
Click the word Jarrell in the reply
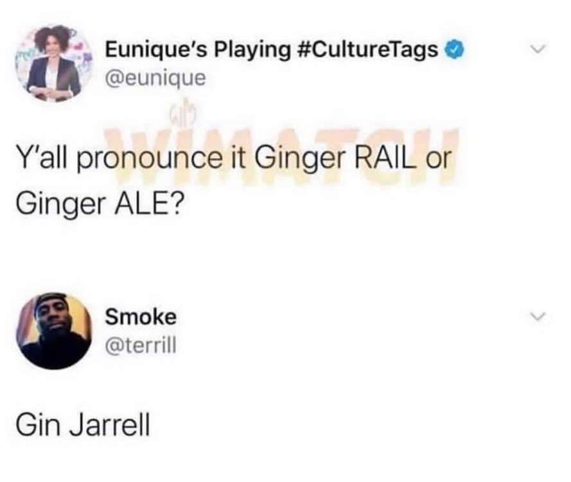[110, 425]
